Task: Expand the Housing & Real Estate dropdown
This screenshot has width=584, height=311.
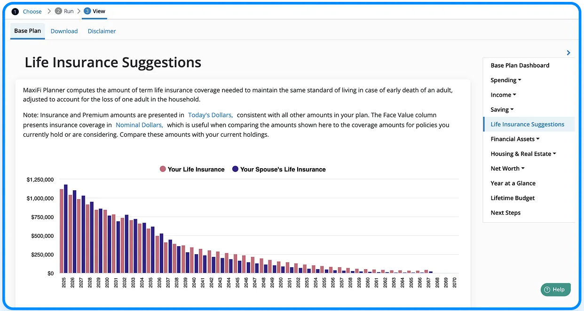Action: pyautogui.click(x=523, y=154)
